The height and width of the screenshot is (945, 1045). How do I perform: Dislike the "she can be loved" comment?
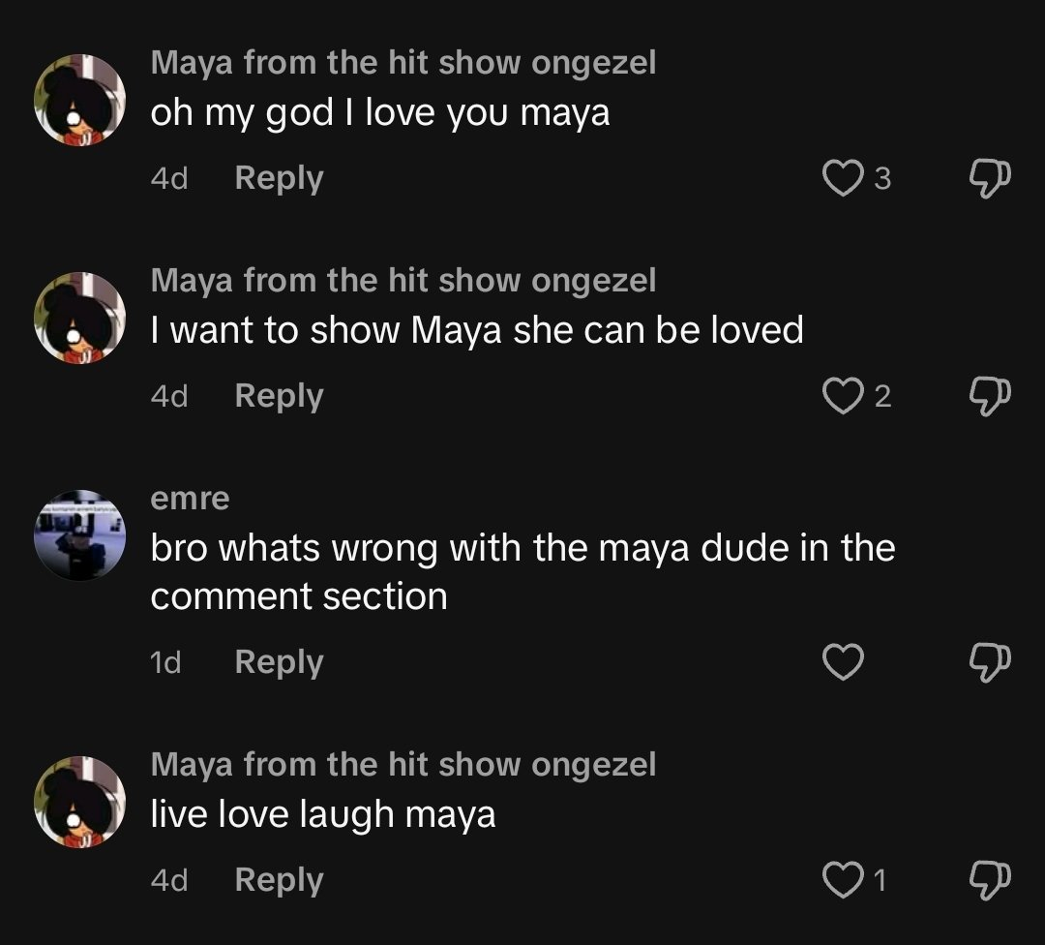[x=989, y=396]
